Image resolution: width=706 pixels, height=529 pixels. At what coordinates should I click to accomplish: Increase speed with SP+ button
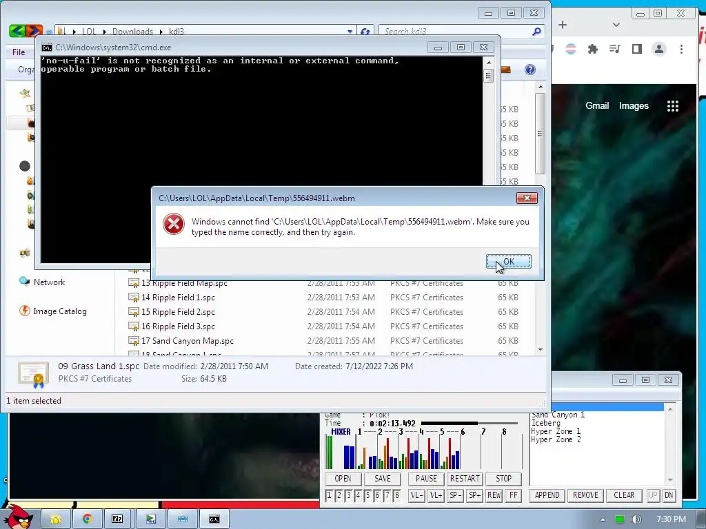click(x=474, y=495)
